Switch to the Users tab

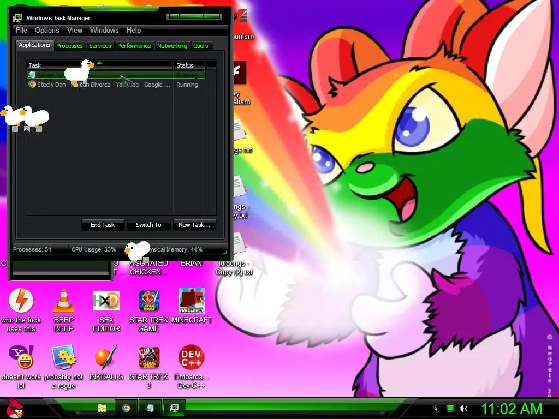click(x=201, y=46)
